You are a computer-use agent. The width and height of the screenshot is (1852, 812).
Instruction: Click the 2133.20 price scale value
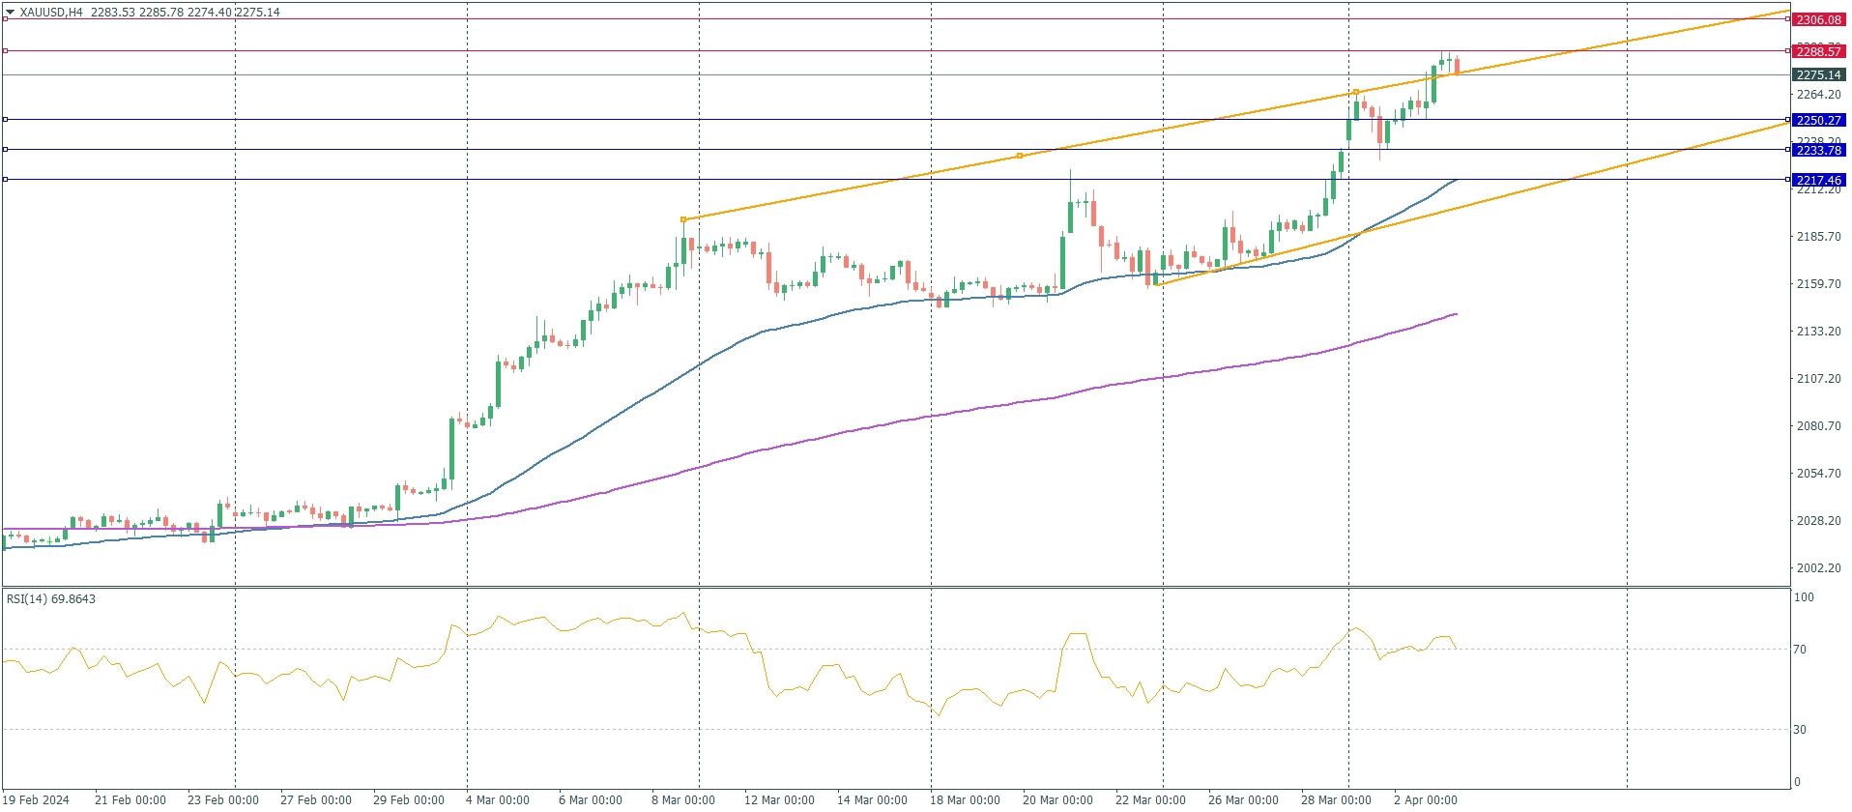tap(1818, 332)
